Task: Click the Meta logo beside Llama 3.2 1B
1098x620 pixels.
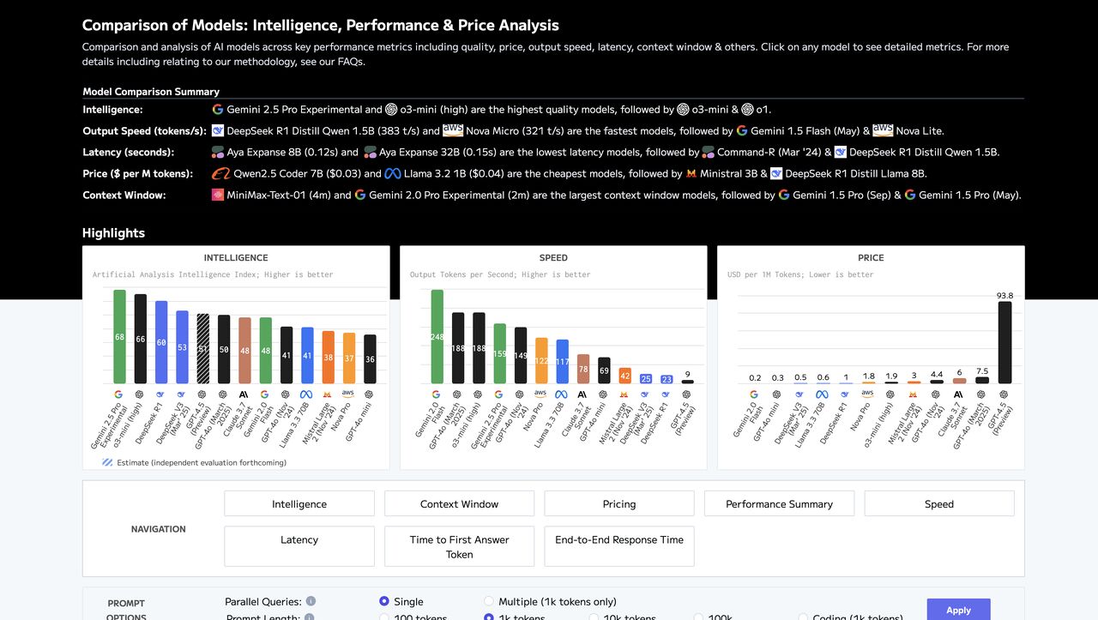Action: [393, 174]
